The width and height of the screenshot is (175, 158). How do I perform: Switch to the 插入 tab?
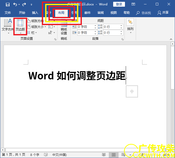click(35, 13)
